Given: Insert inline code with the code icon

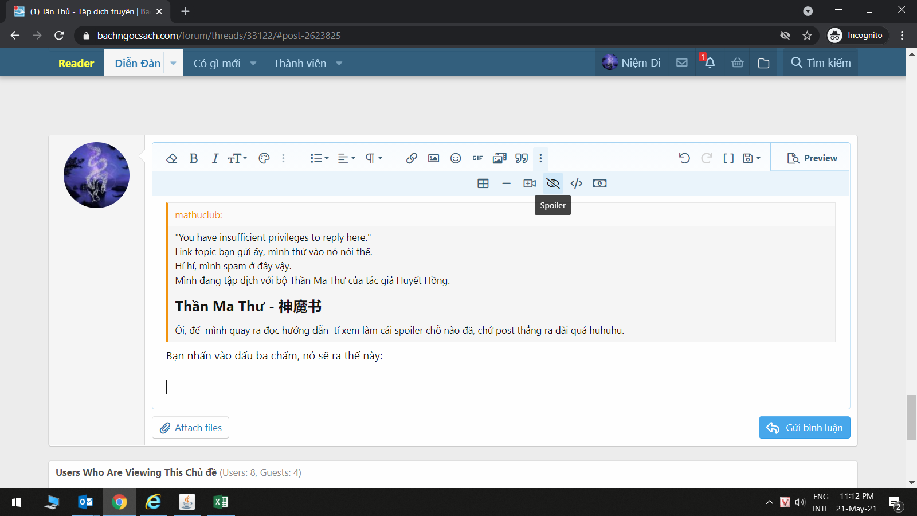Looking at the screenshot, I should tap(577, 183).
